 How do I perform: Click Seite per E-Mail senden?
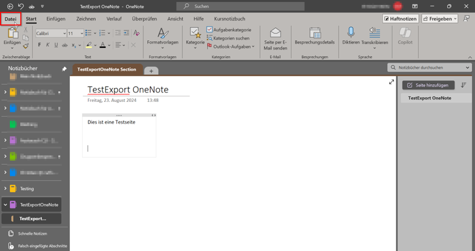pyautogui.click(x=275, y=39)
